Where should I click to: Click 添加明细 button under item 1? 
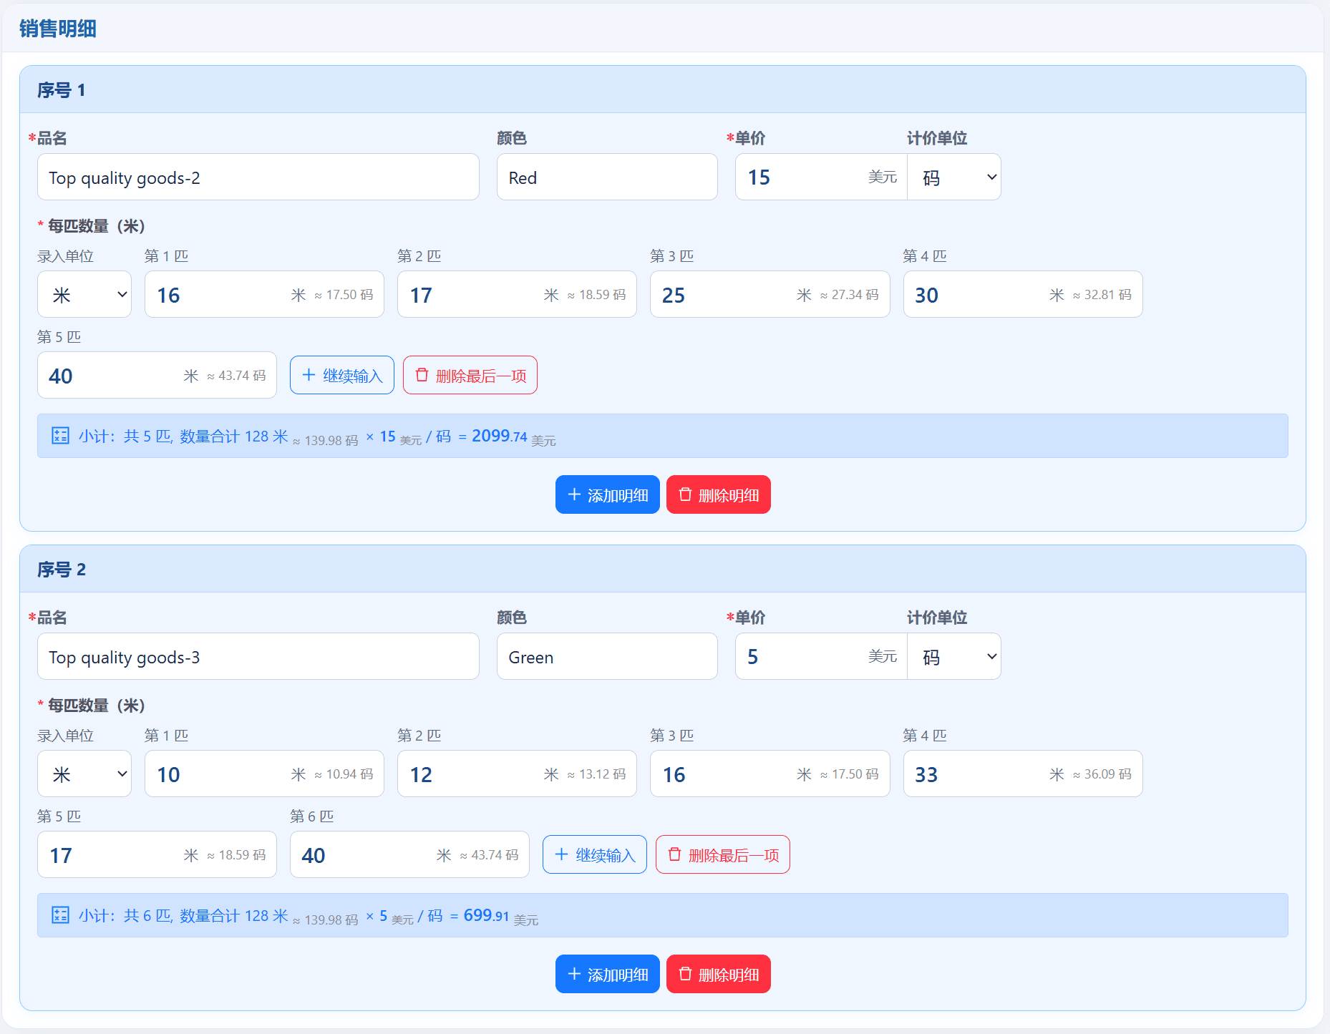point(608,494)
